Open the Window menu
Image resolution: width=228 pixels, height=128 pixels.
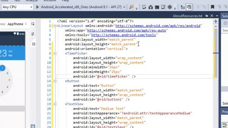pyautogui.click(x=50, y=1)
